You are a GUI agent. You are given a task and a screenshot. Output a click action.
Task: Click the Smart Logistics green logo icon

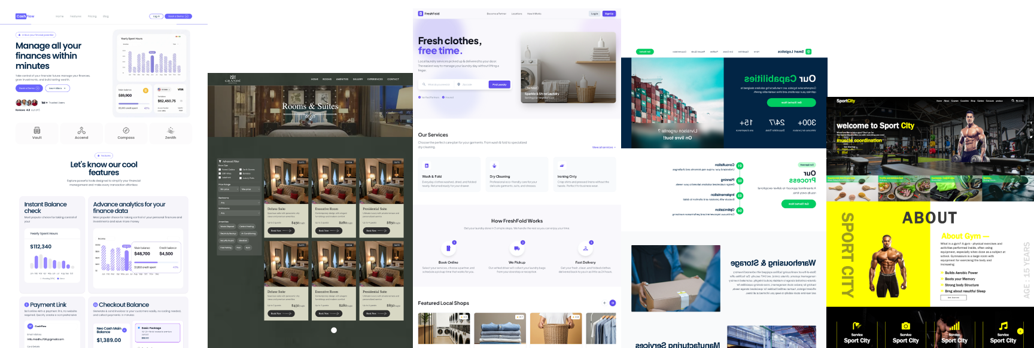pos(808,51)
